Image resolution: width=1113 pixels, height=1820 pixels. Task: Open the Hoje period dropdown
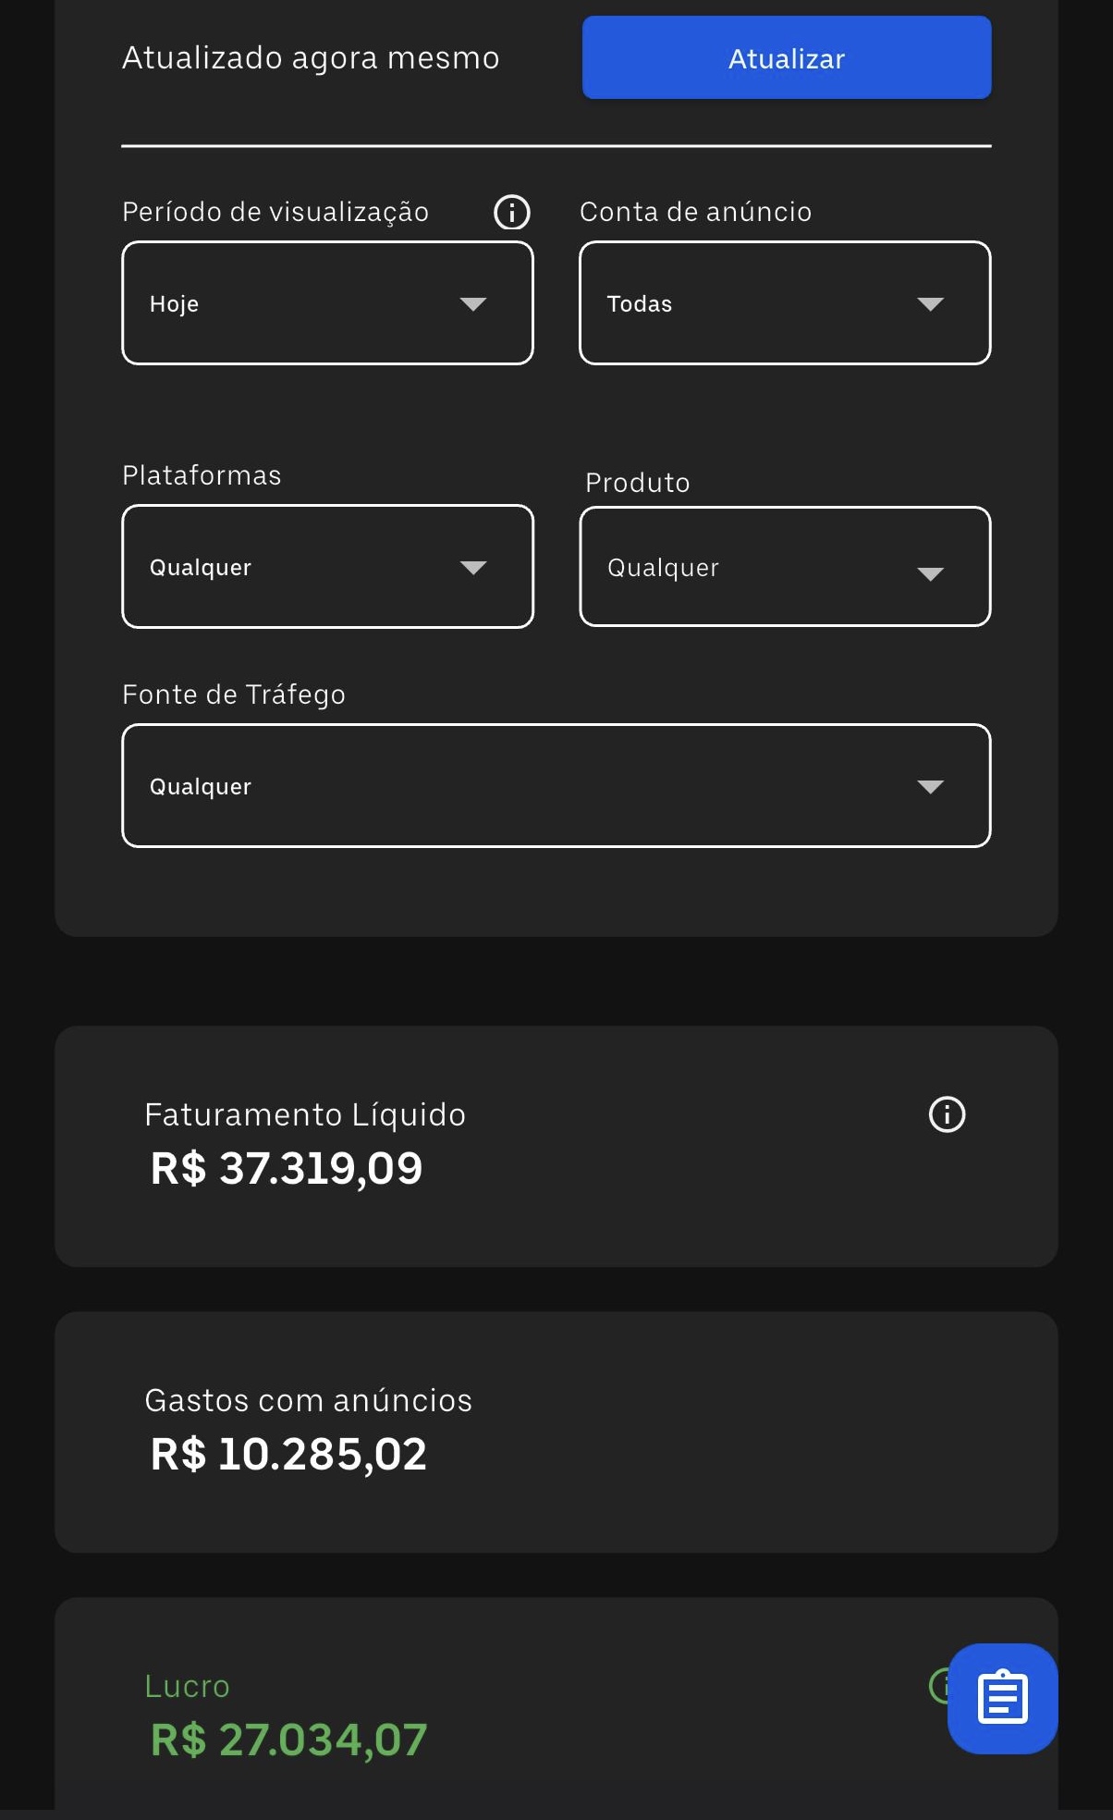click(327, 303)
